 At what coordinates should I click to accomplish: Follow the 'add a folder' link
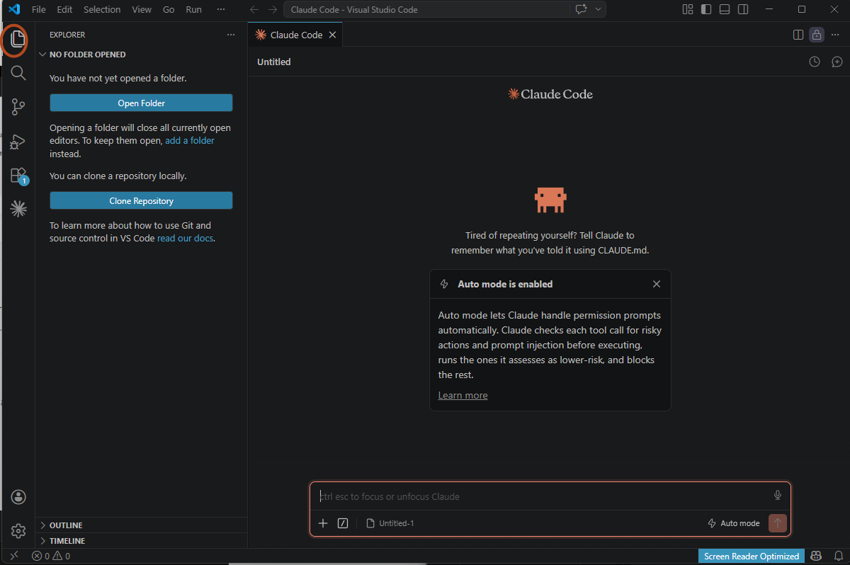190,141
